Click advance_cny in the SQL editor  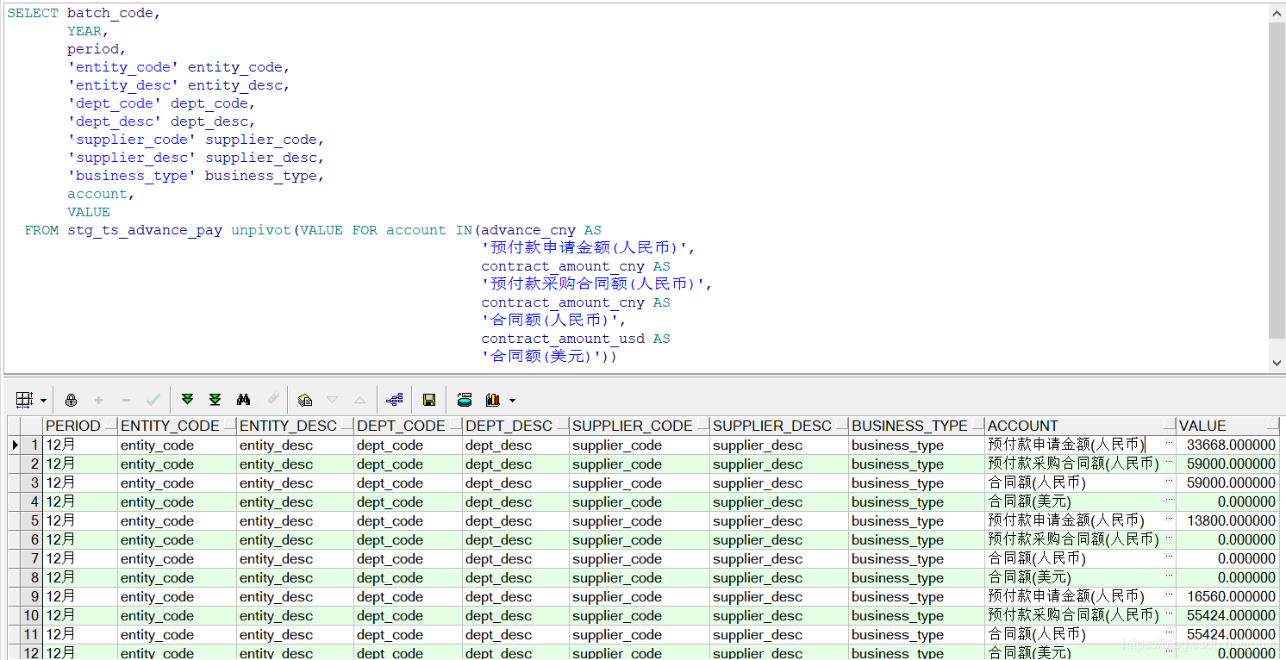(x=528, y=230)
